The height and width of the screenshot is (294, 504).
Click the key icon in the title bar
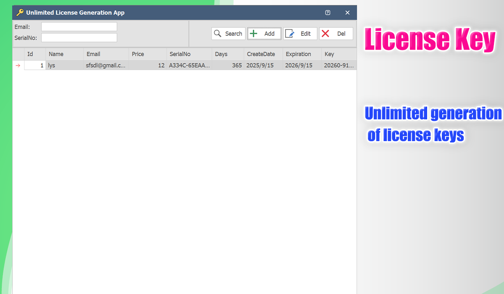pyautogui.click(x=20, y=13)
